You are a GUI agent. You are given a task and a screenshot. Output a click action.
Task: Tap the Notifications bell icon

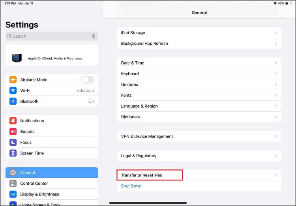point(13,121)
